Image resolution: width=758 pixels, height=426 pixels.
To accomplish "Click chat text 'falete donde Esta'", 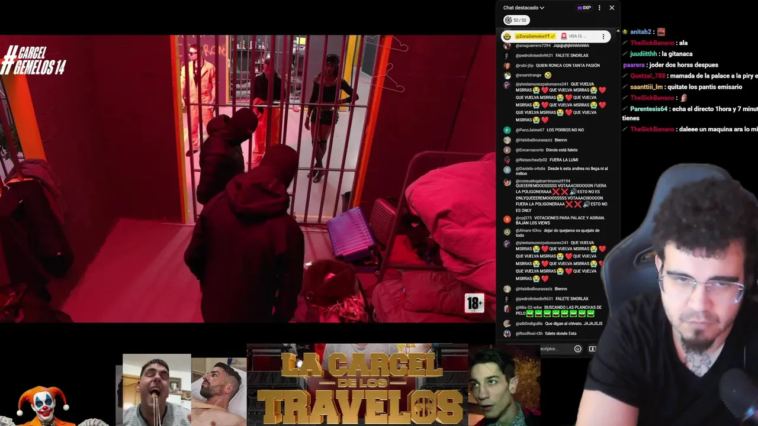I will [561, 334].
